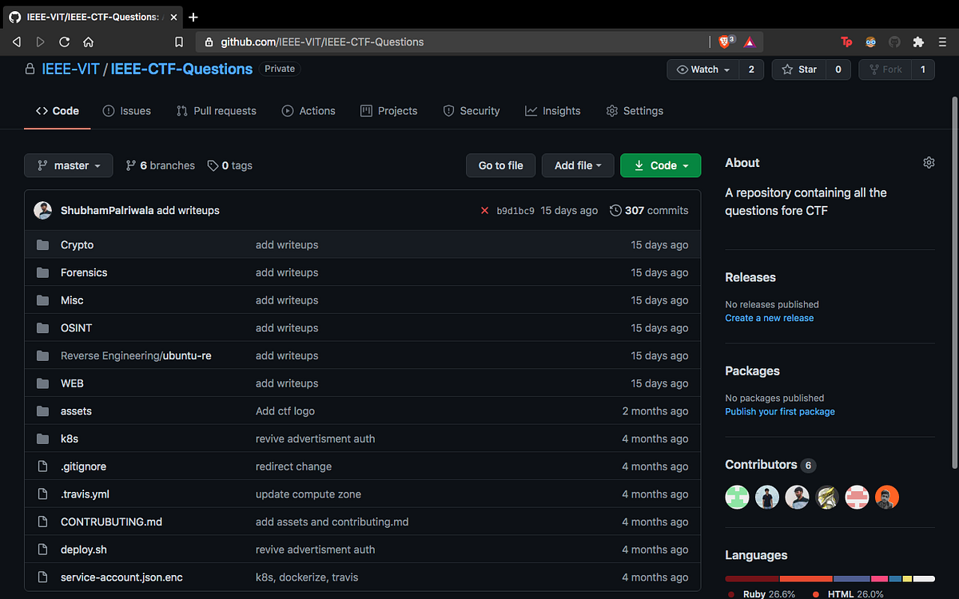Open the master branch selector dropdown

[x=68, y=165]
